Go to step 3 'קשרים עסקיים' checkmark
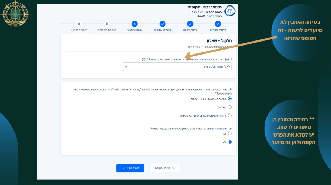 pos(162,24)
